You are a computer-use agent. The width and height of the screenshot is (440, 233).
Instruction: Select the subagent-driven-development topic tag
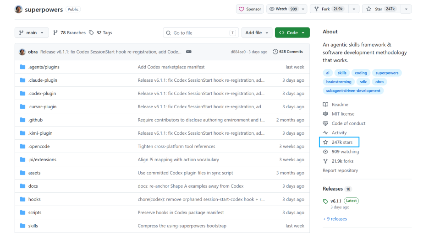pos(353,90)
